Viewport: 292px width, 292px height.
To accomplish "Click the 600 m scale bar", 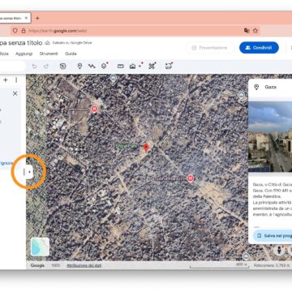I will (x=219, y=266).
